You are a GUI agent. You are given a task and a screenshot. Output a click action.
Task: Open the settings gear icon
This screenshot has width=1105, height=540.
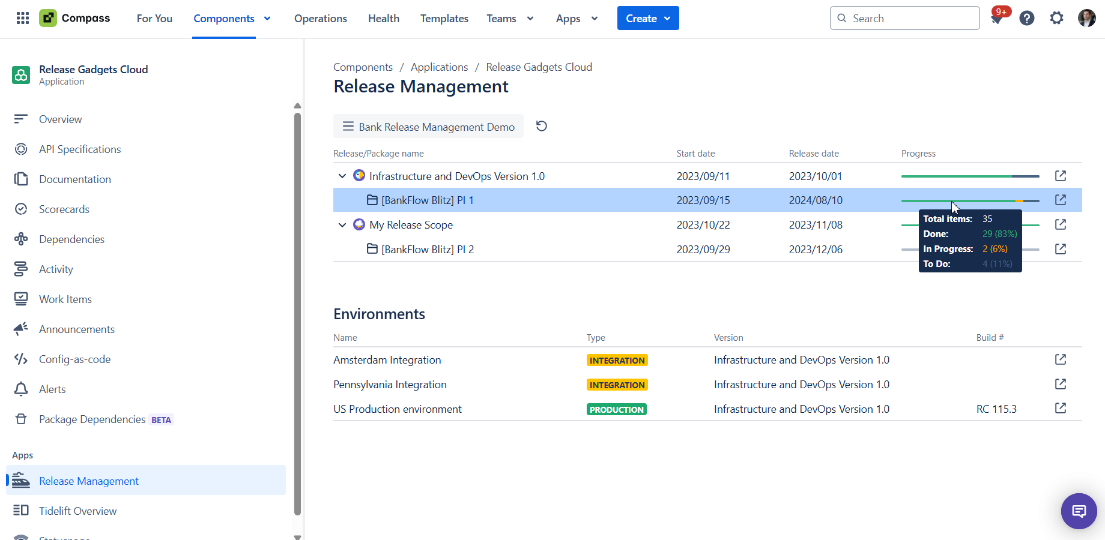click(1056, 19)
